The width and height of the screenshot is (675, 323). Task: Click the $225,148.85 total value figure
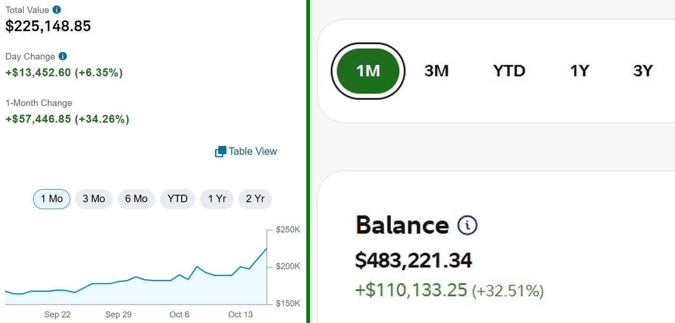[x=48, y=26]
